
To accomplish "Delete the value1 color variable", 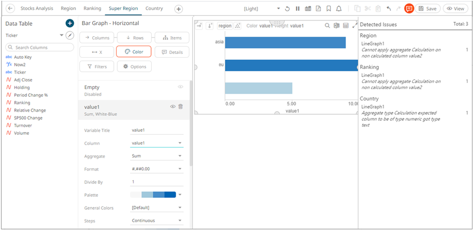I will click(x=180, y=107).
